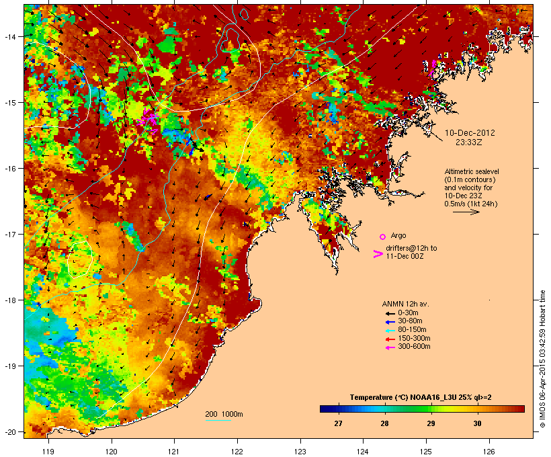Click the '(0.1m contours)' text

(x=470, y=179)
